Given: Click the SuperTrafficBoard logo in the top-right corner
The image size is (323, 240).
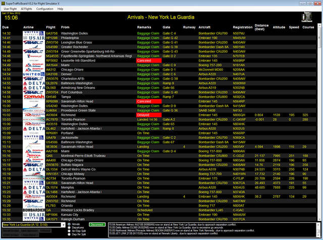Looking at the screenshot, I should 307,17.
